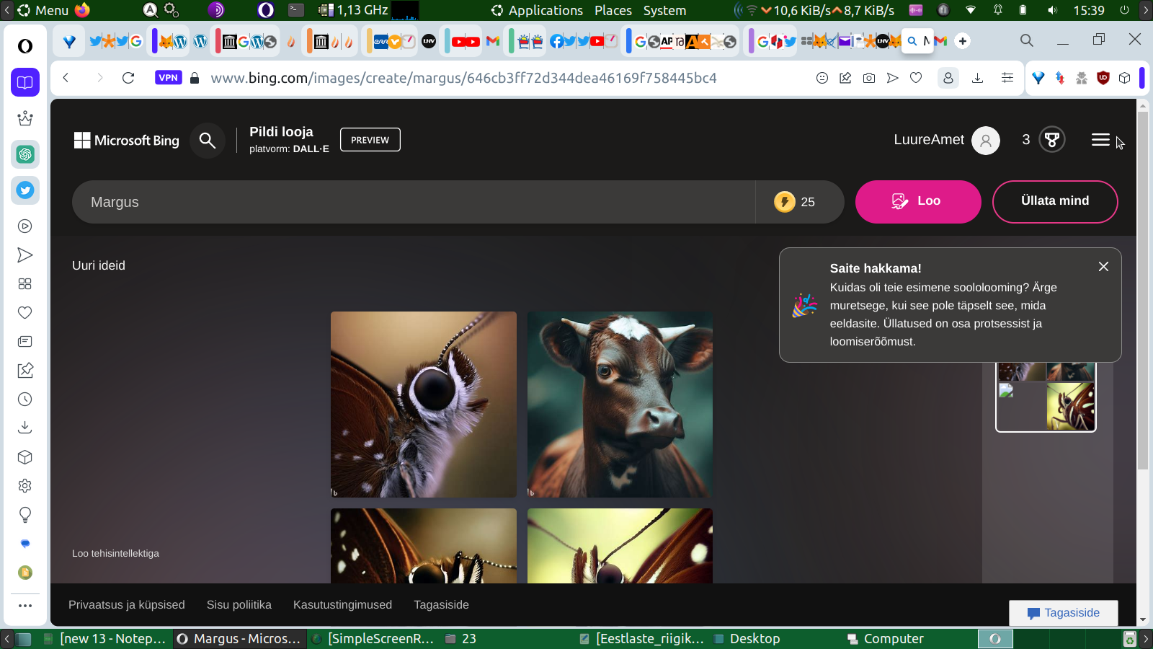This screenshot has width=1153, height=649.
Task: Open Privaatsus ja küpsised link
Action: [127, 605]
